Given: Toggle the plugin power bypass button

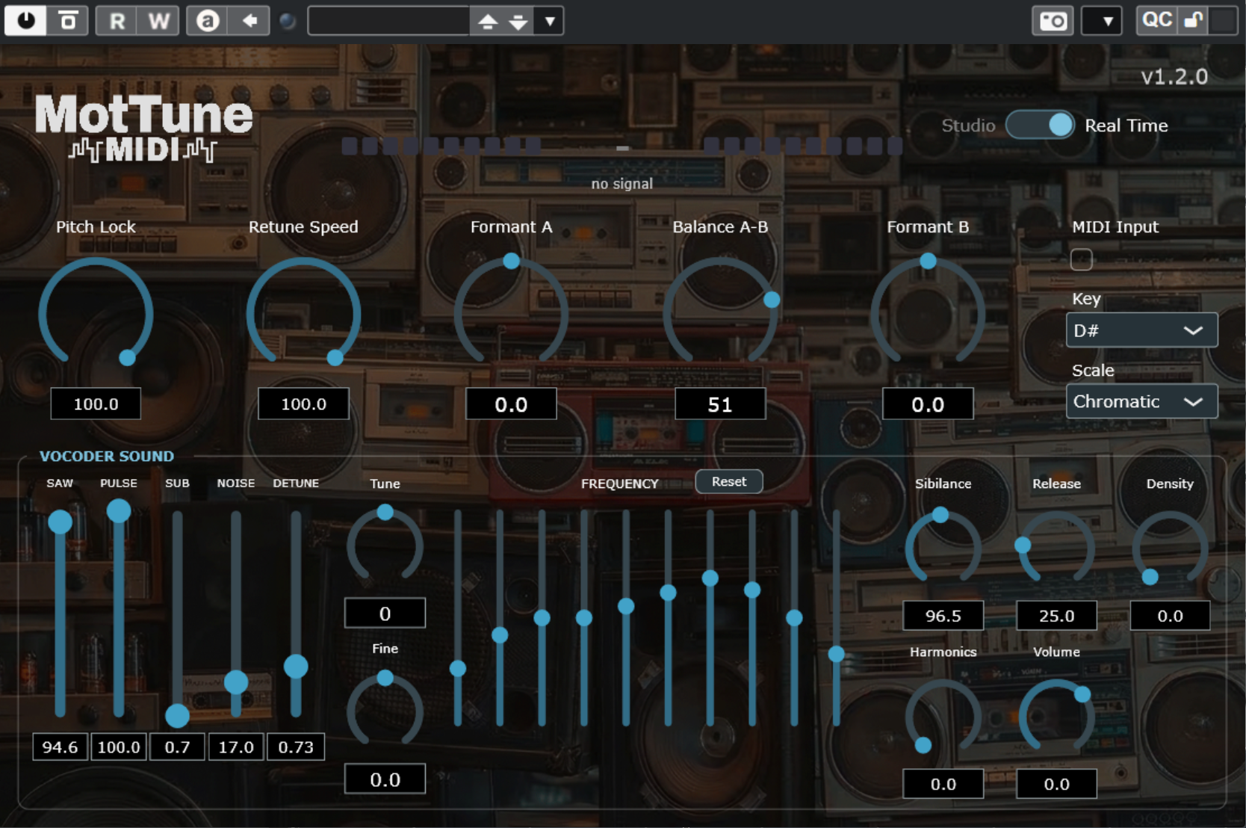Looking at the screenshot, I should [x=26, y=20].
